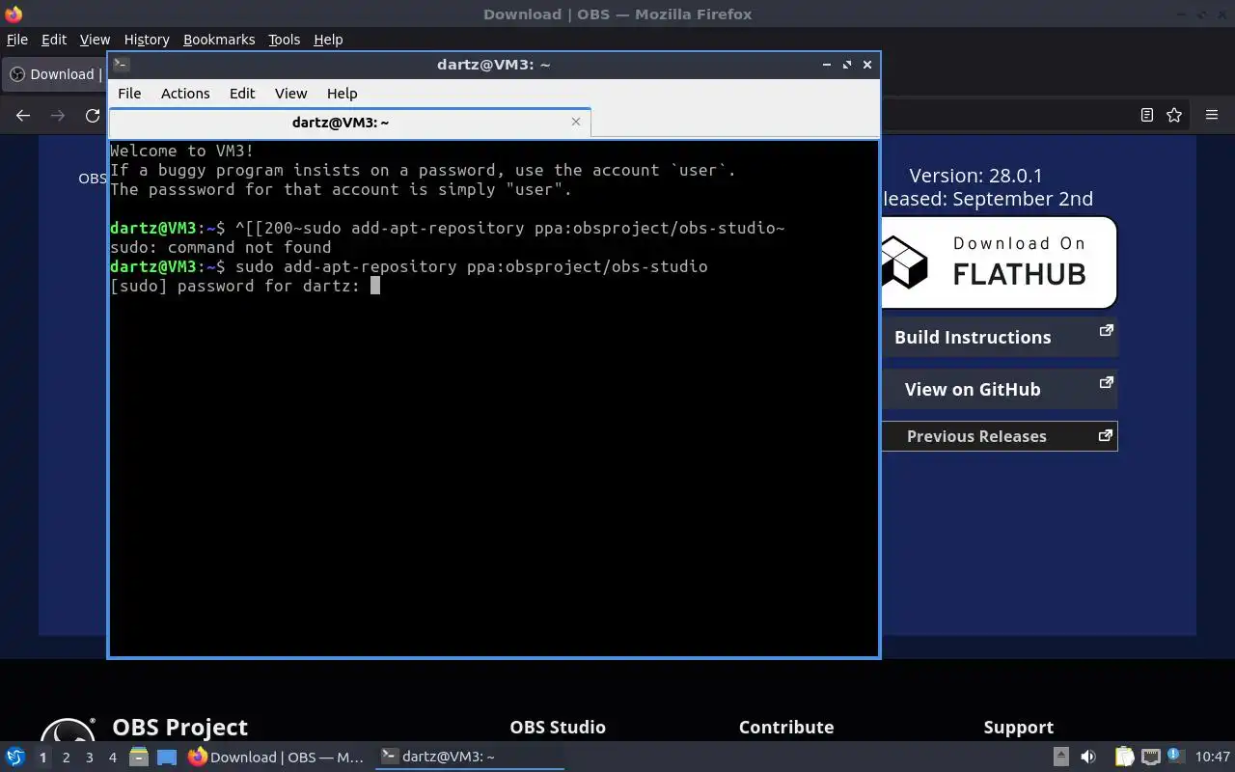Click the Download on Flathub button

(999, 262)
